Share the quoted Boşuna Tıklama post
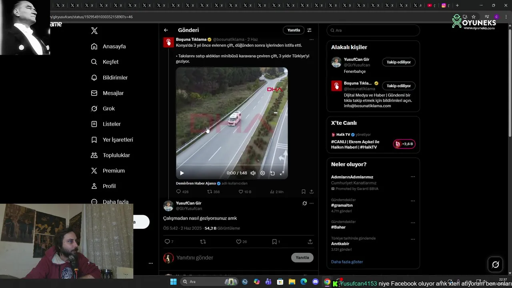 (x=312, y=192)
